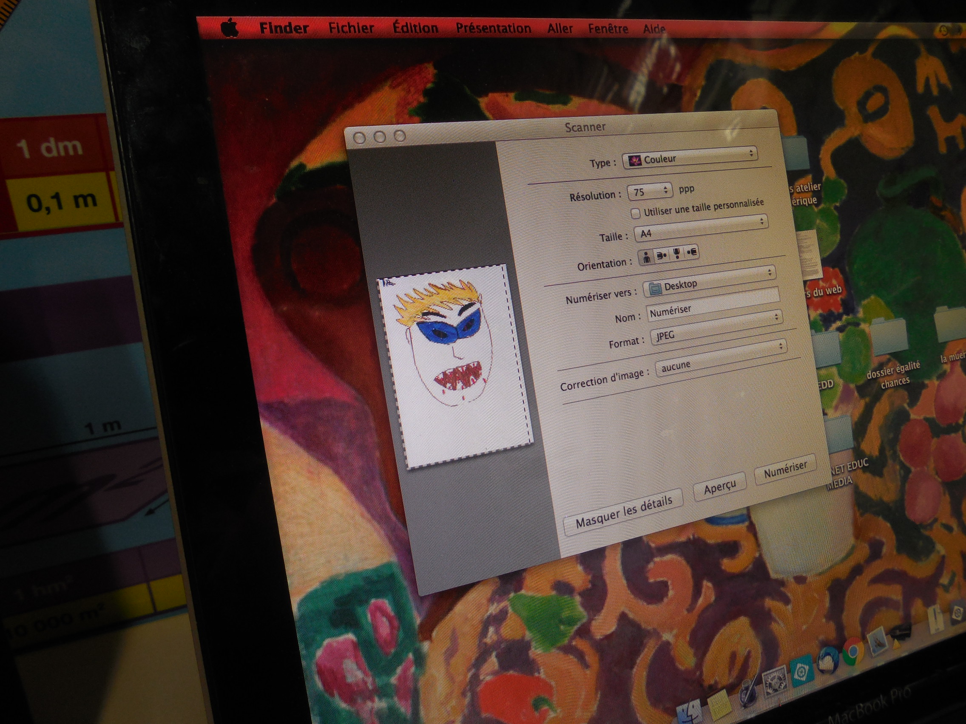Viewport: 966px width, 724px height.
Task: Select rotate-left orientation icon in Scanner
Action: (x=662, y=255)
